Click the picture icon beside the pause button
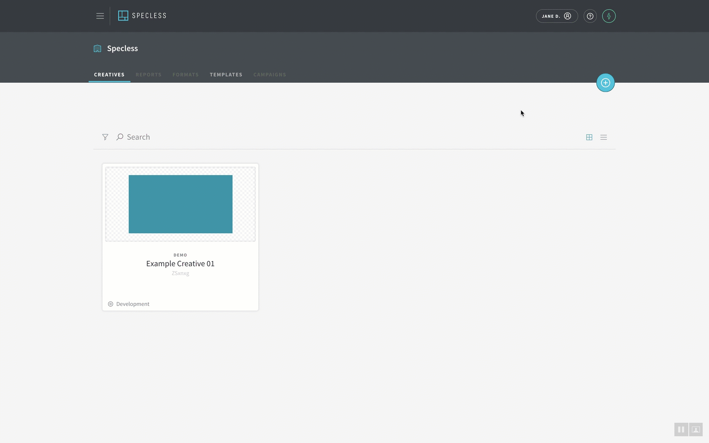709x443 pixels. coord(696,429)
